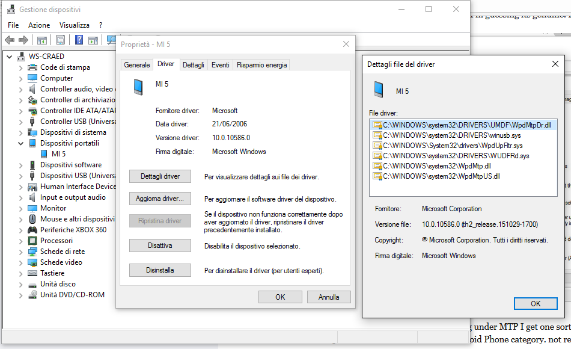Click the Dispositivi portatili icon
This screenshot has height=349, width=571.
pyautogui.click(x=32, y=143)
